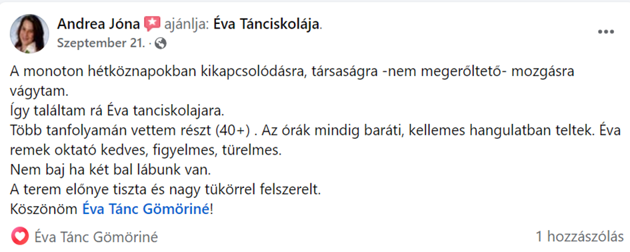Image resolution: width=630 pixels, height=252 pixels.
Task: Click the heart reaction icon
Action: pos(20,237)
